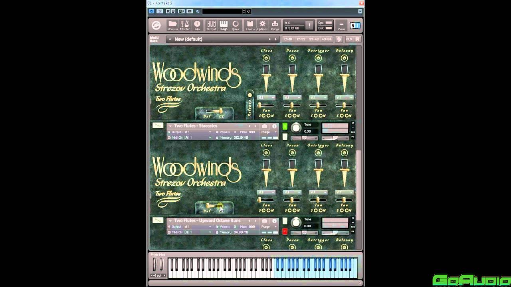Open Output dropdown of Two Flutes Staccatos
Screen dimensions: 511x287
click(x=190, y=132)
